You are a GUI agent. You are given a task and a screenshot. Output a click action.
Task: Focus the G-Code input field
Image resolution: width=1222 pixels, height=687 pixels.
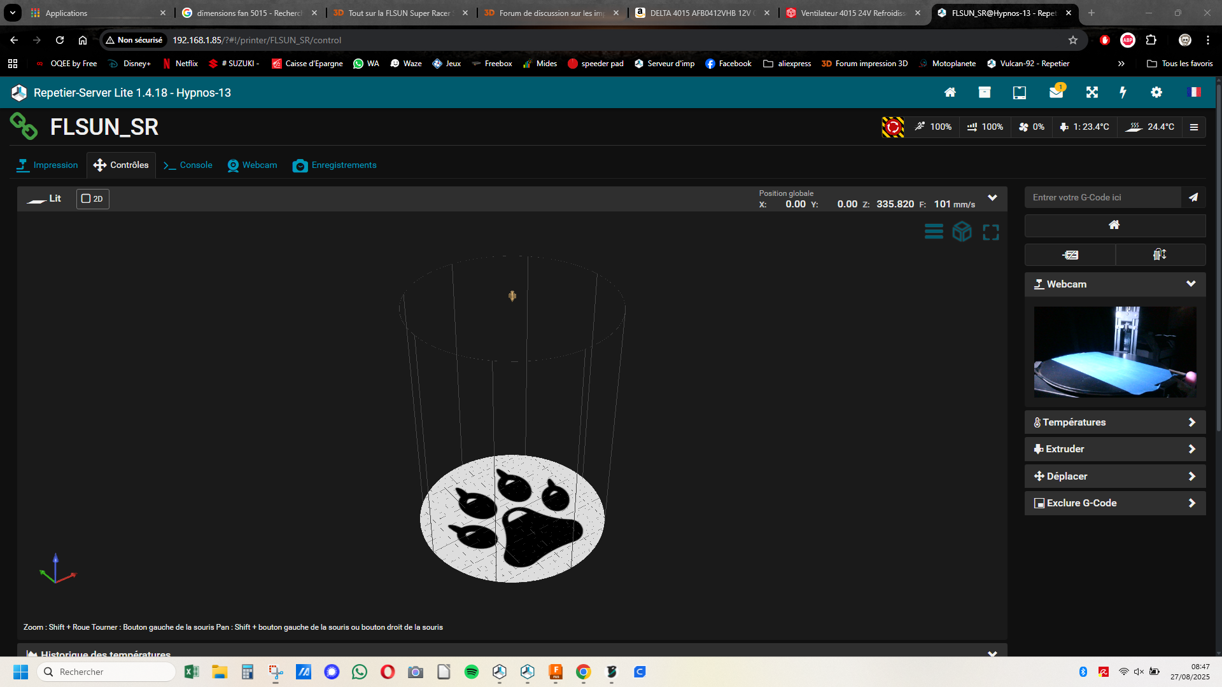tap(1103, 197)
